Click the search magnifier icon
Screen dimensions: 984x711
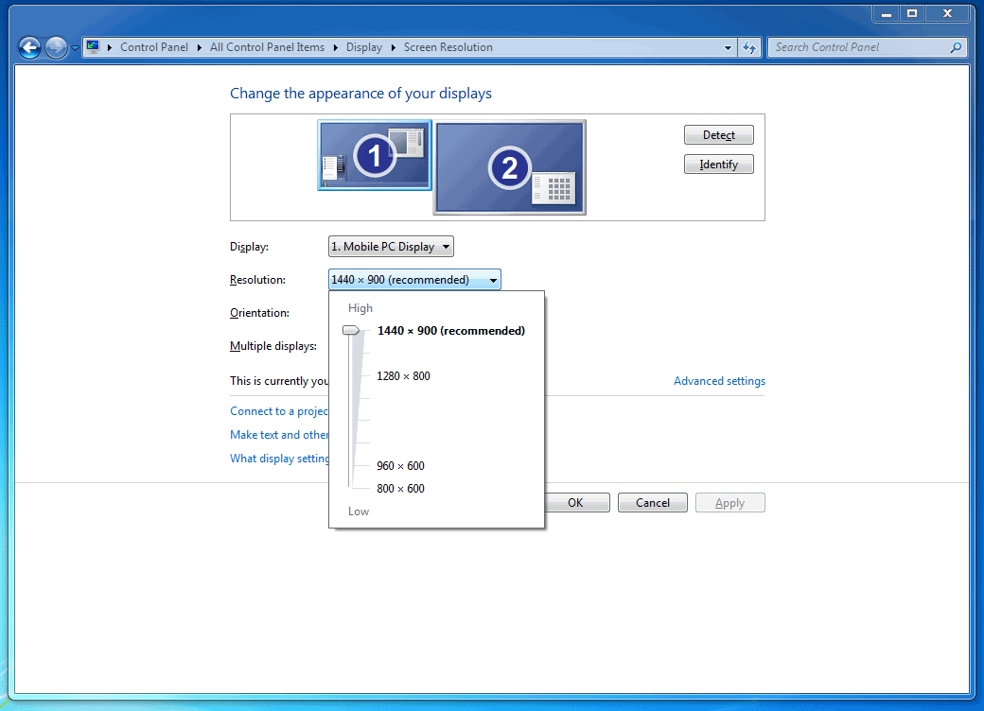(x=956, y=47)
